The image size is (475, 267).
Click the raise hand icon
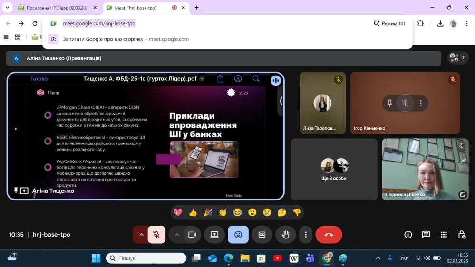coord(285,235)
